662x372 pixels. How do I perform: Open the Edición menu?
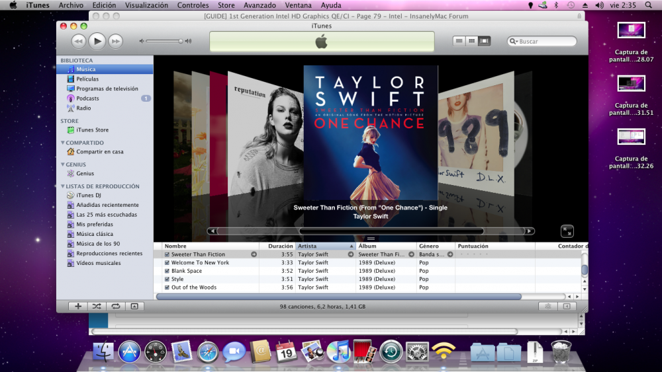coord(104,5)
